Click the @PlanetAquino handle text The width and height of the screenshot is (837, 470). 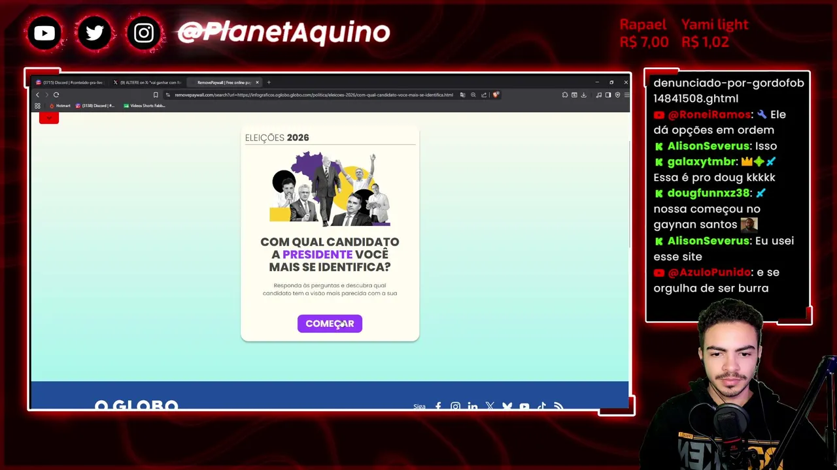pos(284,32)
